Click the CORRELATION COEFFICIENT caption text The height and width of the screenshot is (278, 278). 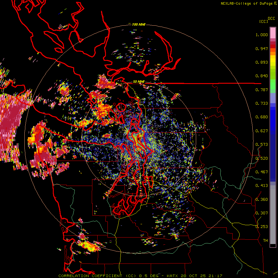point(90,276)
